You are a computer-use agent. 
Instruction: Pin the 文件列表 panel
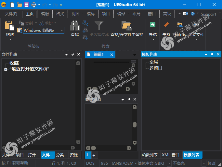coord(72,54)
